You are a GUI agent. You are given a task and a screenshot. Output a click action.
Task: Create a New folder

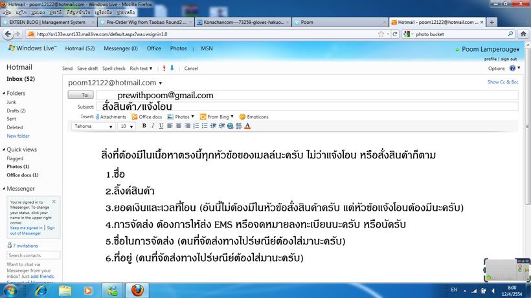tap(18, 136)
